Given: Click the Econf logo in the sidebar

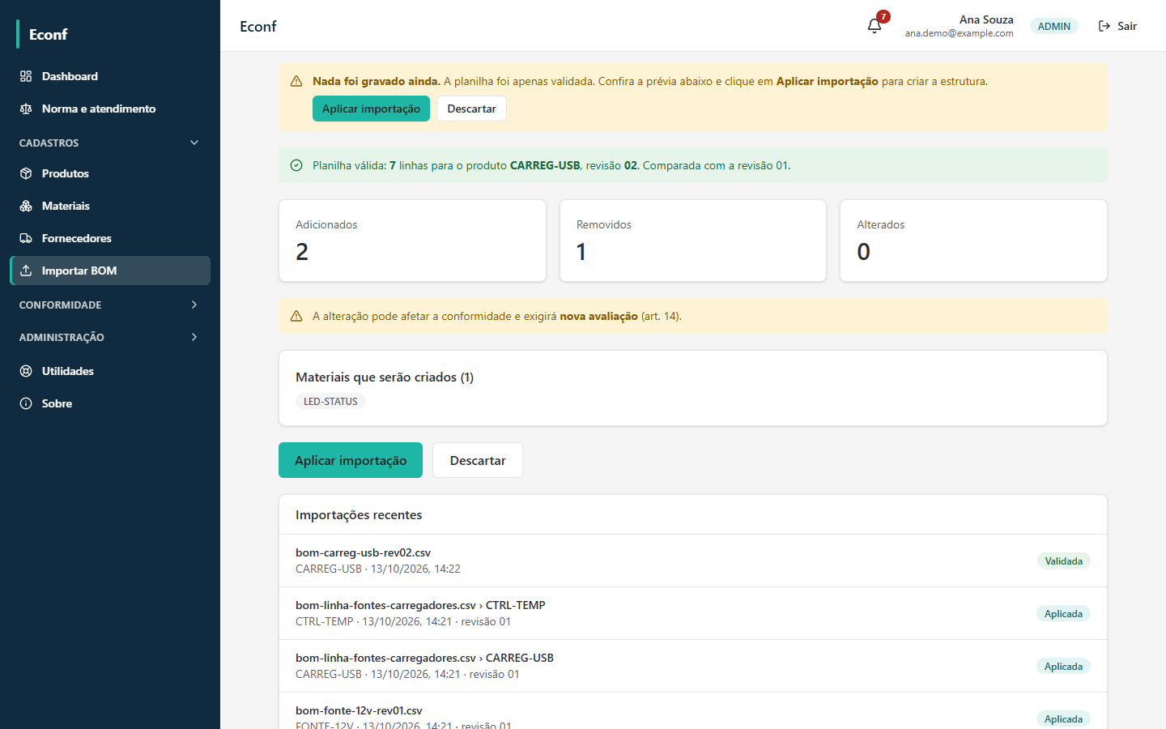Looking at the screenshot, I should [49, 34].
